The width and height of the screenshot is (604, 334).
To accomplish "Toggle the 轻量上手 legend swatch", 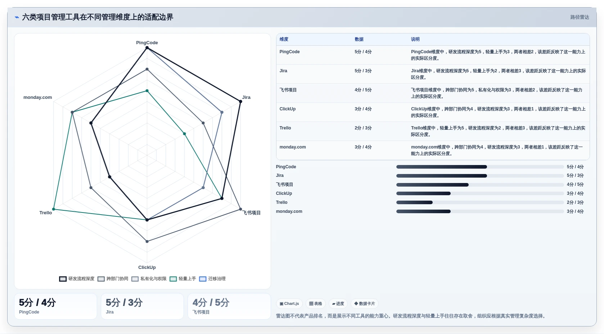I will coord(173,279).
